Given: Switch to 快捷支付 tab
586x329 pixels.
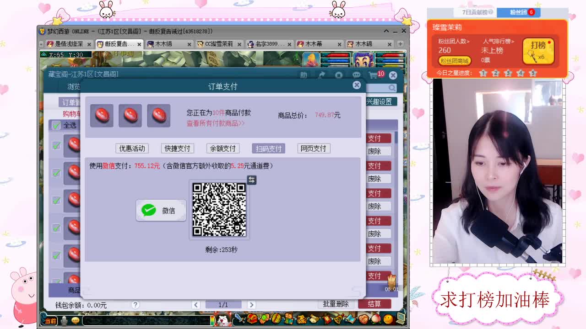Looking at the screenshot, I should [x=177, y=149].
